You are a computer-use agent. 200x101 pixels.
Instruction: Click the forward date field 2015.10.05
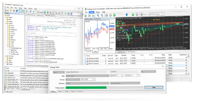point(88,80)
